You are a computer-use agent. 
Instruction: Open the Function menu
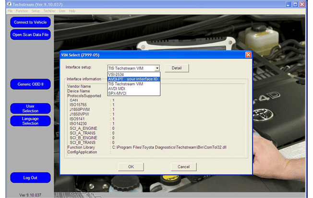22,11
